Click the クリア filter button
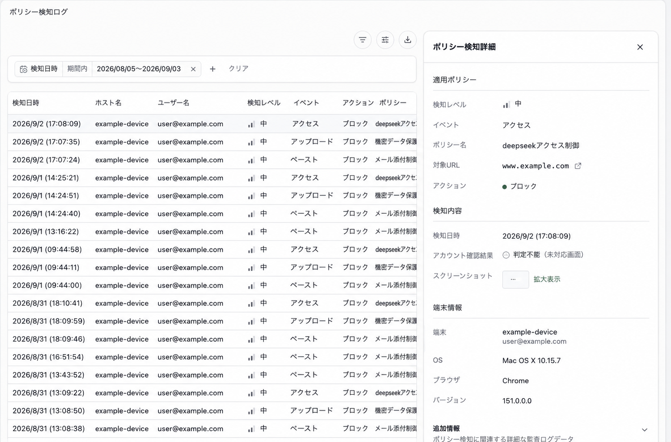 tap(239, 69)
